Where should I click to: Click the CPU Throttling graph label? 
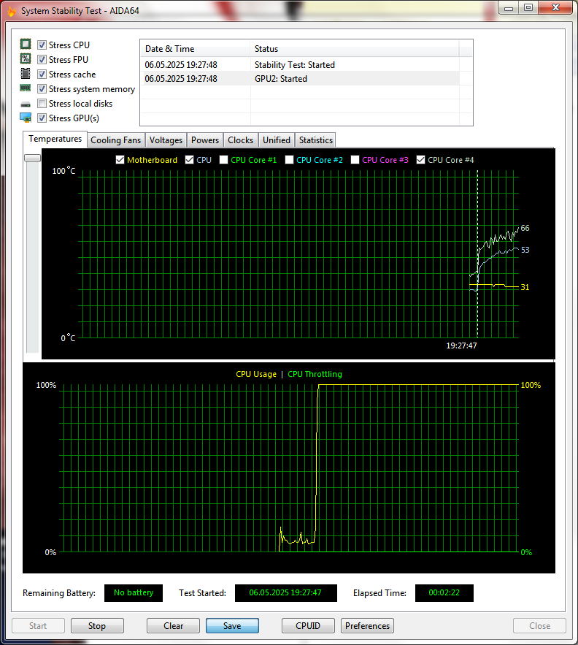coord(315,374)
